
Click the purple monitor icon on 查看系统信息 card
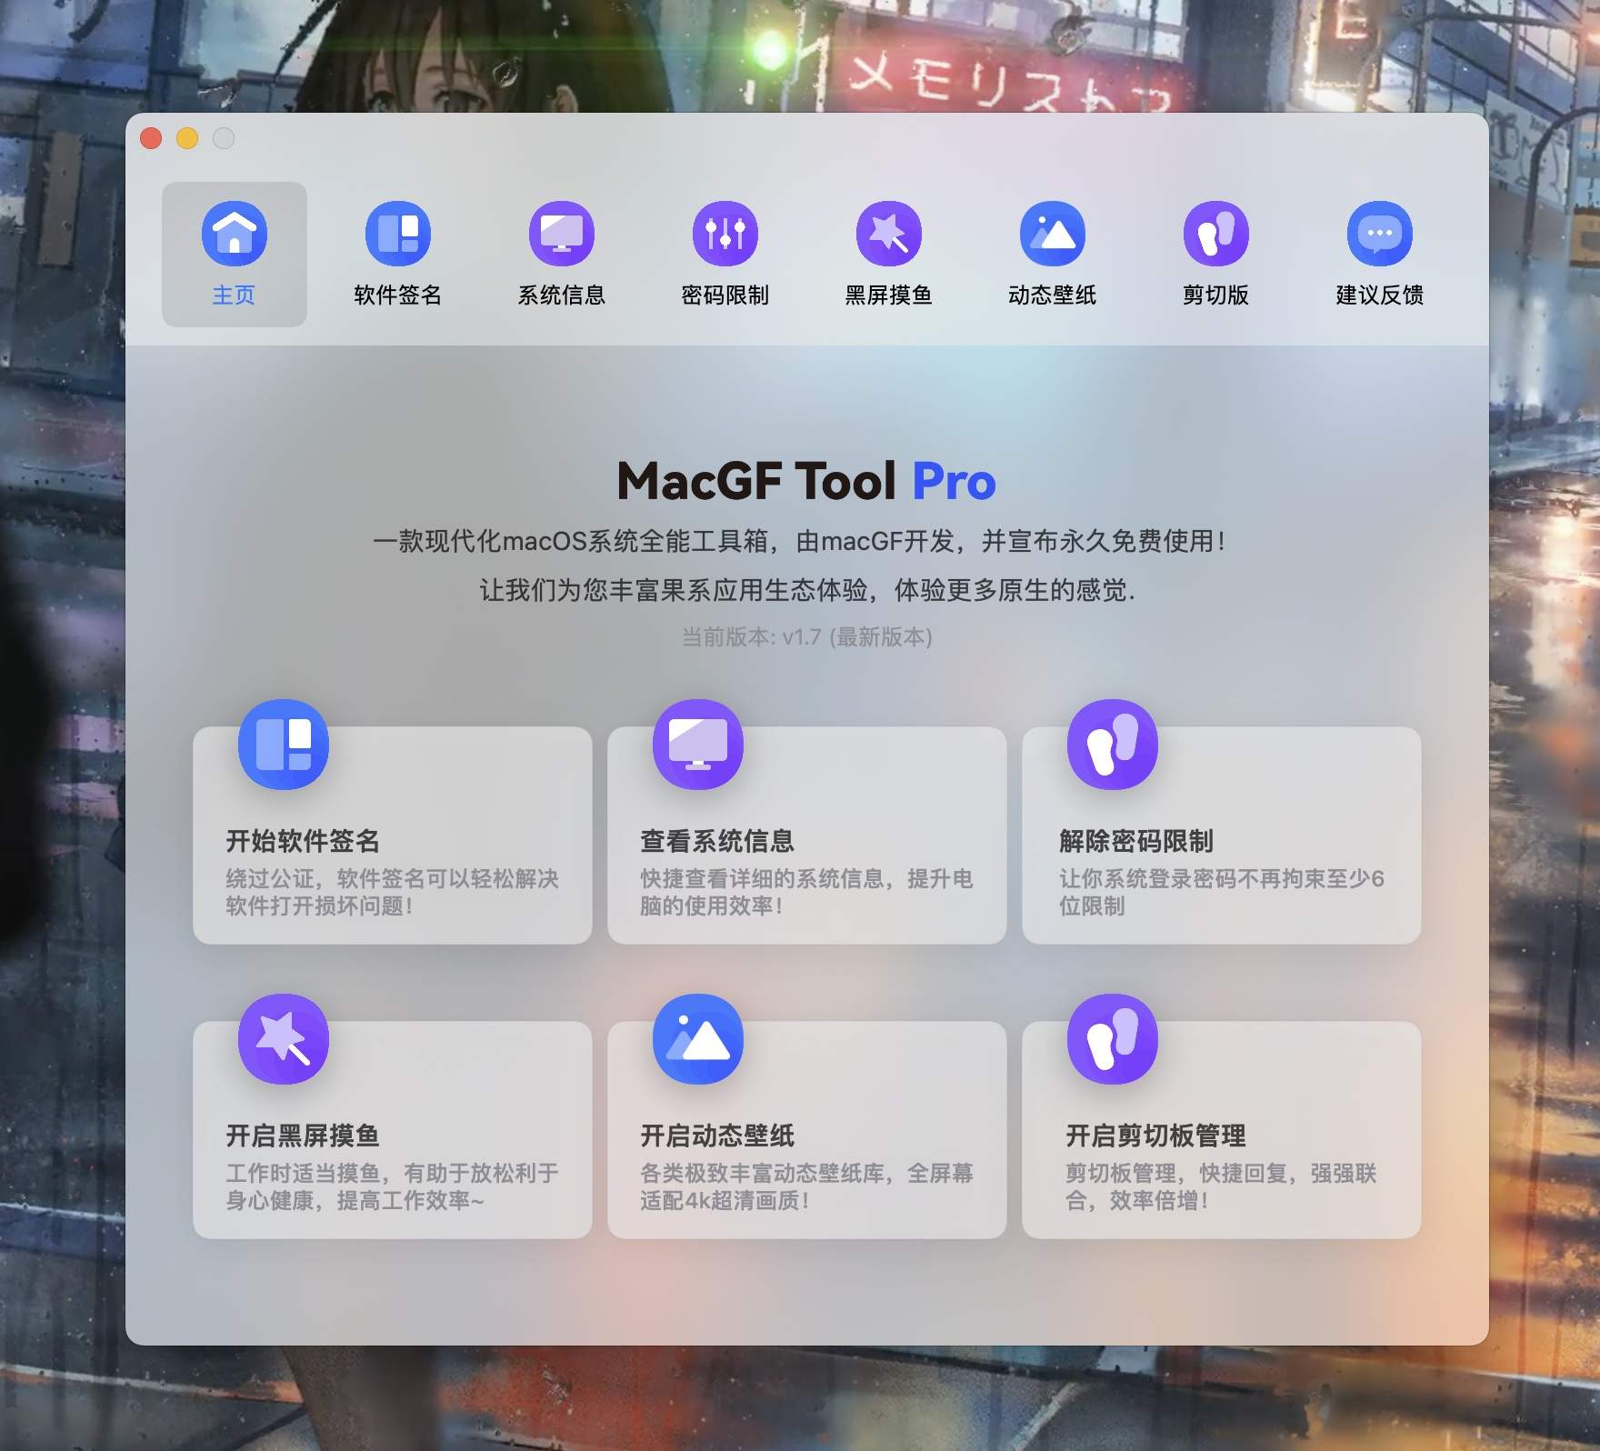point(697,743)
